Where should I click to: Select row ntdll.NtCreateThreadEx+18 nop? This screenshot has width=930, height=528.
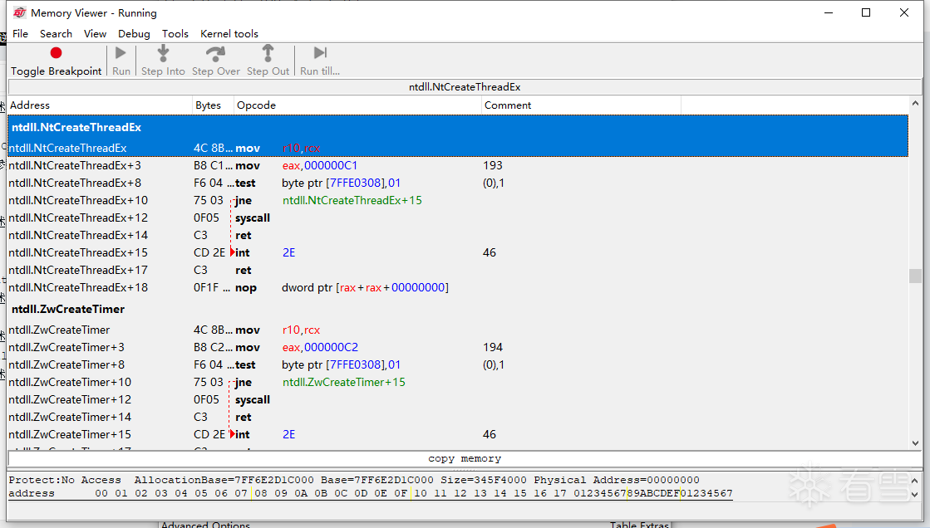pyautogui.click(x=458, y=287)
